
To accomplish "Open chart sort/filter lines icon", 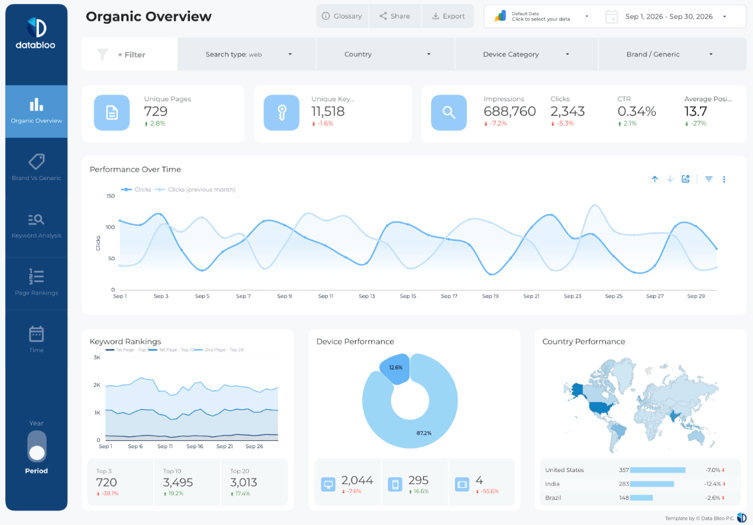I will pyautogui.click(x=709, y=179).
